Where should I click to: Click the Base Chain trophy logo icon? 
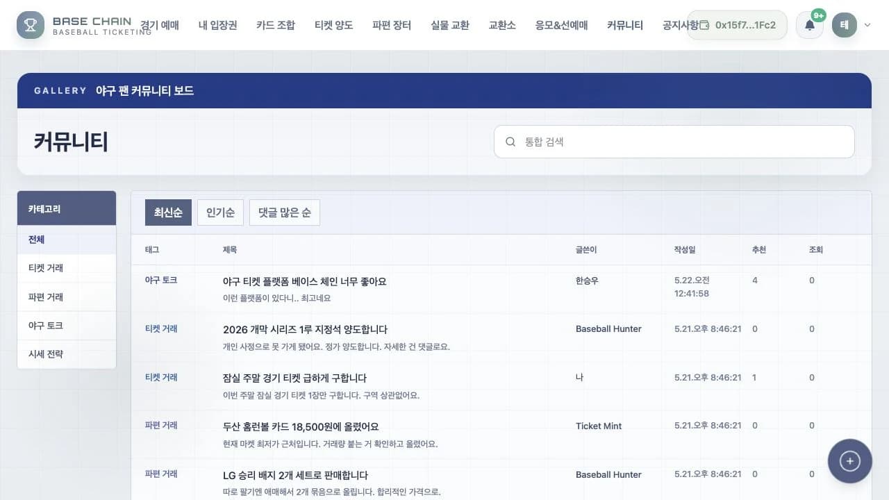pyautogui.click(x=31, y=25)
